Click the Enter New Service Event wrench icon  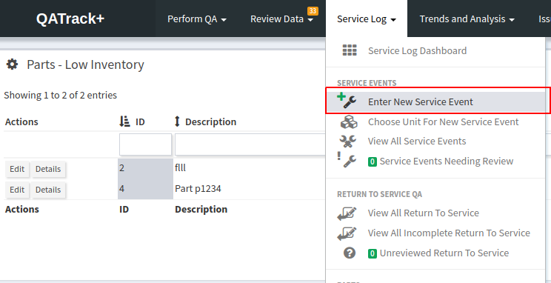[x=347, y=101]
